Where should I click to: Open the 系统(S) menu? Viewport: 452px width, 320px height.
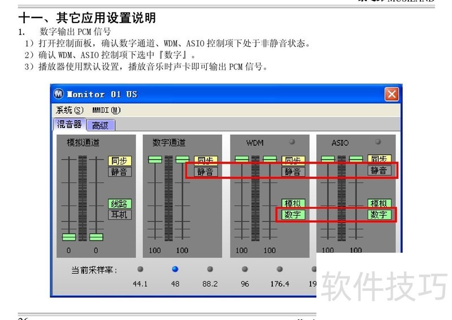[x=69, y=110]
